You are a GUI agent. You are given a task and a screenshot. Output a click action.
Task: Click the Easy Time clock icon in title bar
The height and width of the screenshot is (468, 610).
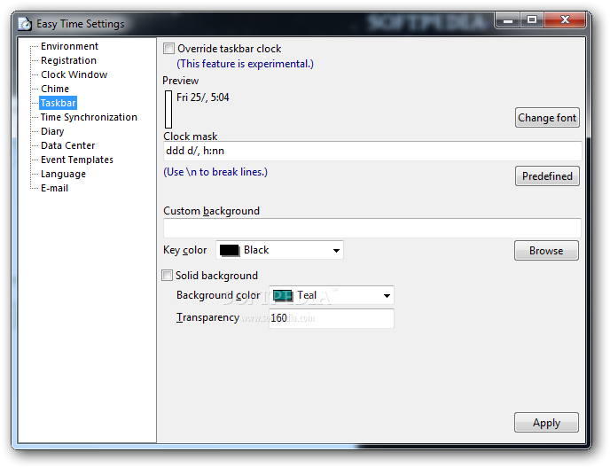pos(25,24)
